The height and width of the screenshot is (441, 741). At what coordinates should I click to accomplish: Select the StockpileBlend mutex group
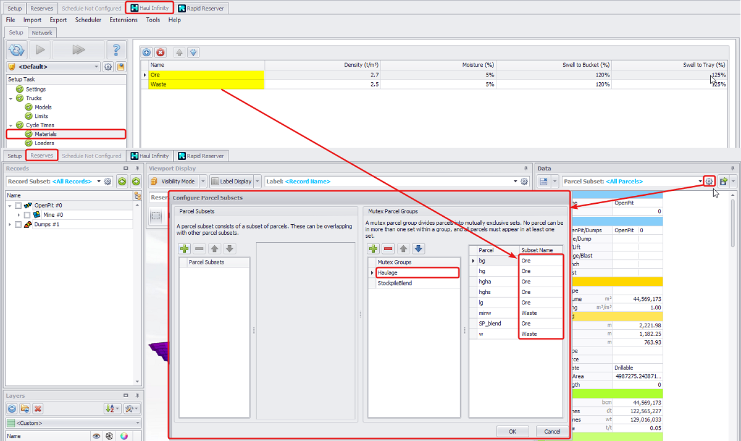pyautogui.click(x=417, y=283)
